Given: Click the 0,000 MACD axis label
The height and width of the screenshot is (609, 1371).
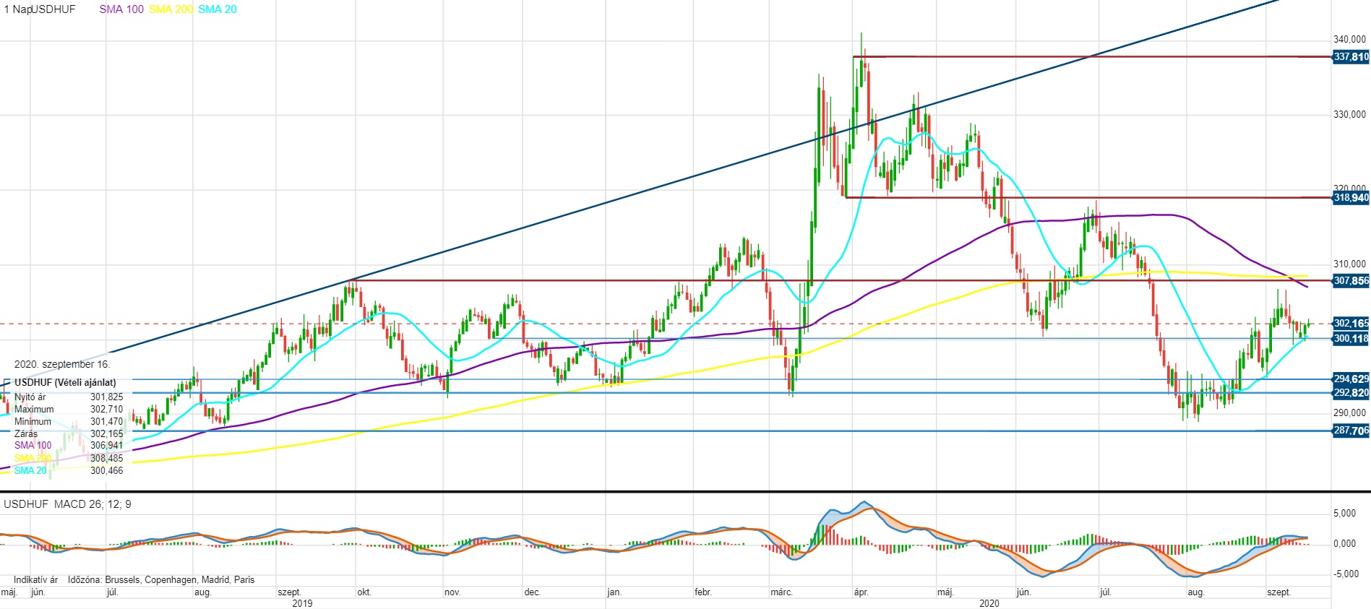Looking at the screenshot, I should [x=1344, y=544].
